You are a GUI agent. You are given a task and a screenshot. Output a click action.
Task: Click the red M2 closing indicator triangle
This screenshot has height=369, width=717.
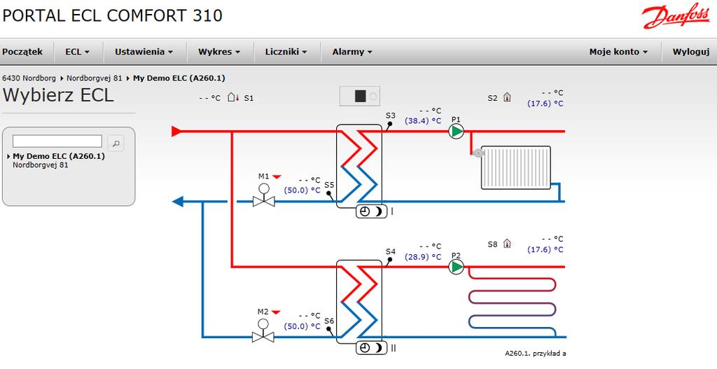276,312
